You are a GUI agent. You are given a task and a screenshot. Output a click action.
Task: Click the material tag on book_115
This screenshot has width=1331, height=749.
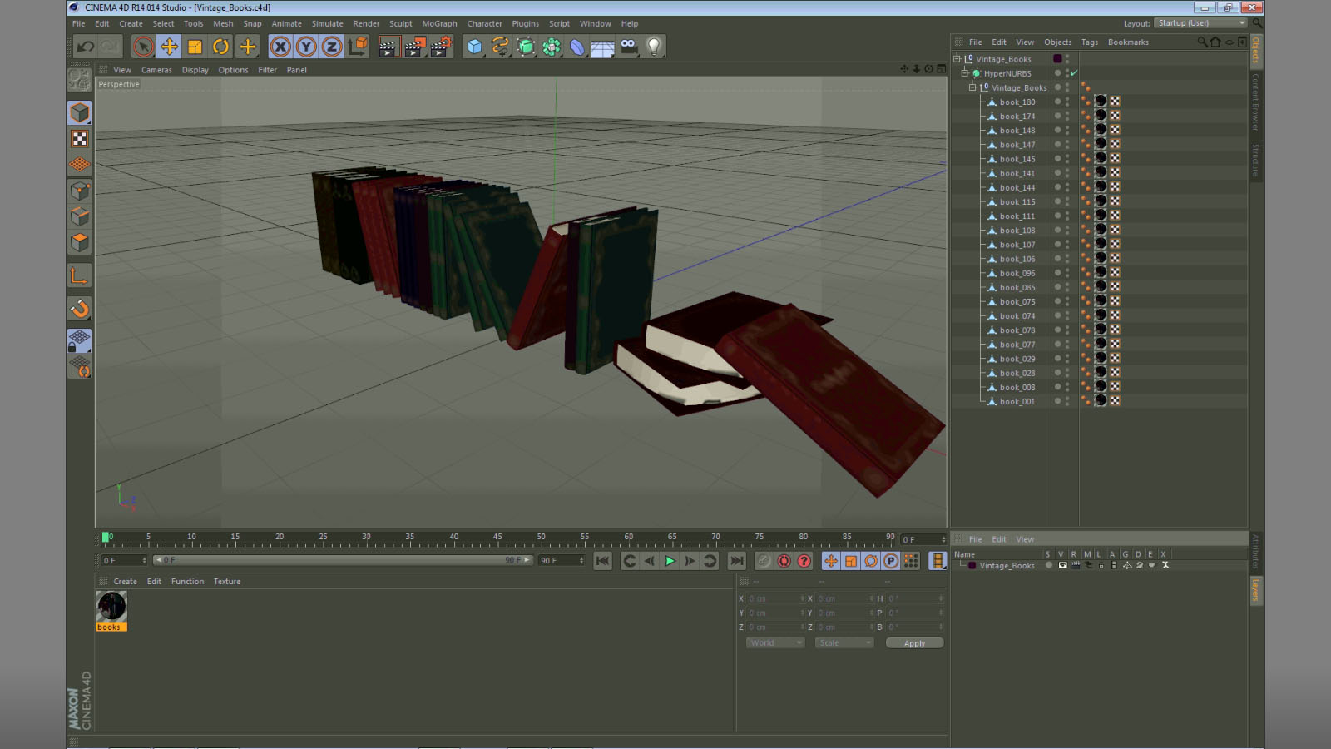pyautogui.click(x=1101, y=201)
